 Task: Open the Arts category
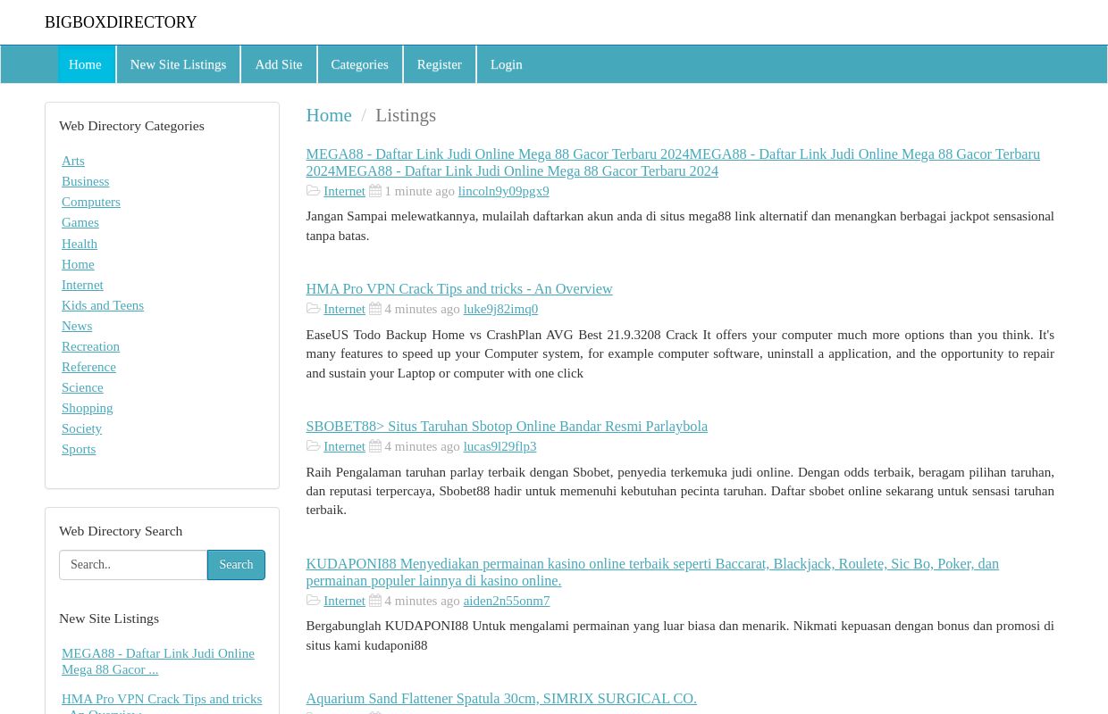(73, 161)
